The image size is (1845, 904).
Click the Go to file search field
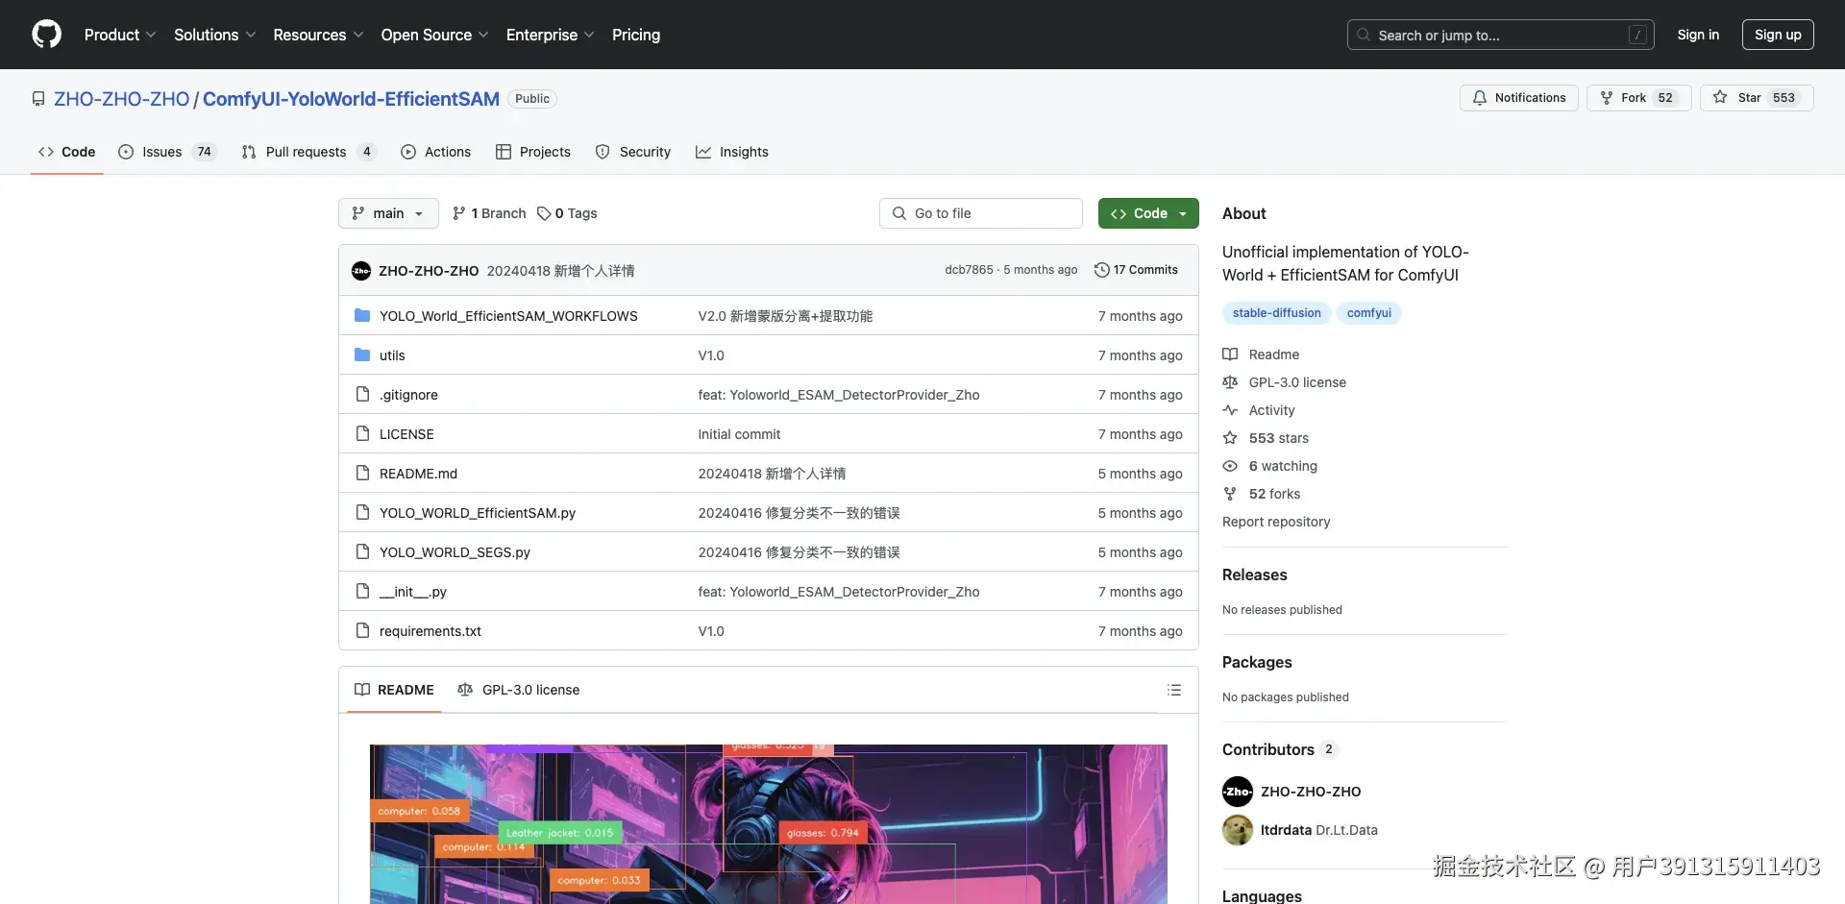tap(981, 213)
